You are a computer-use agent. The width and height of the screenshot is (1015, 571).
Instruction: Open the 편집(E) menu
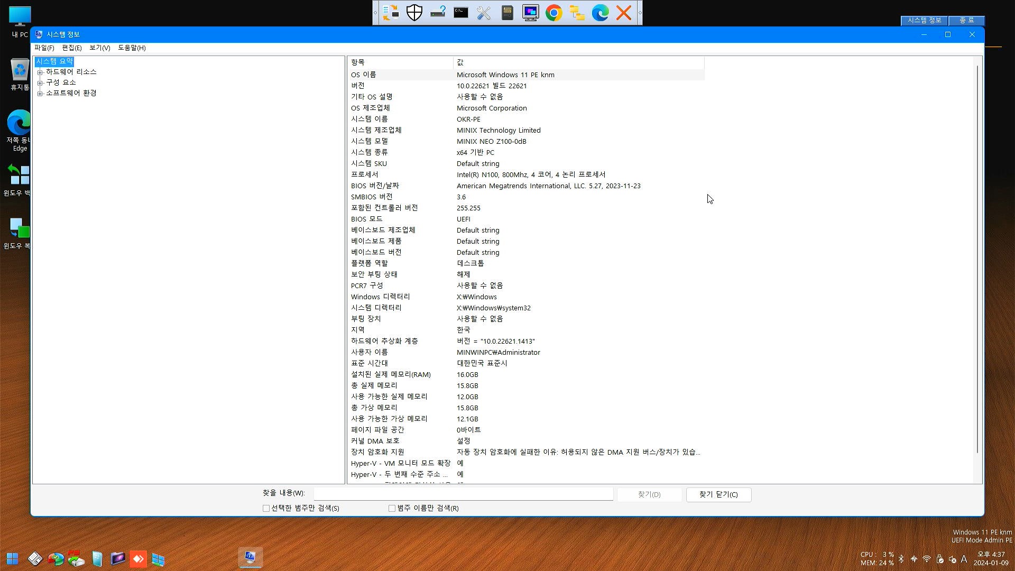tap(72, 48)
